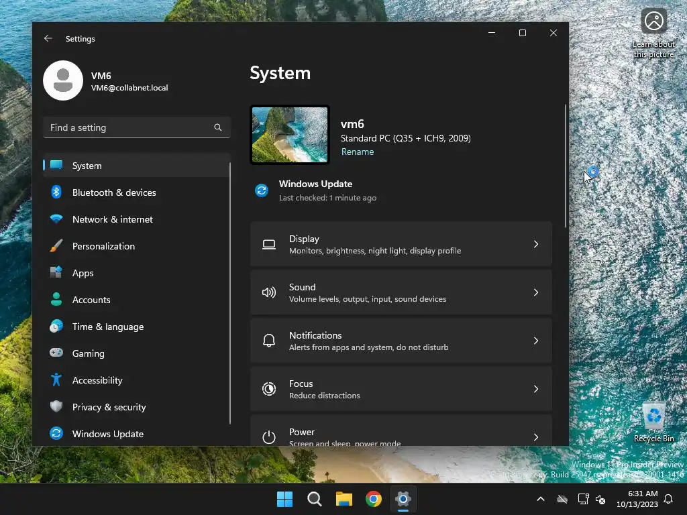The height and width of the screenshot is (515, 687).
Task: Select System in the sidebar
Action: pos(137,166)
